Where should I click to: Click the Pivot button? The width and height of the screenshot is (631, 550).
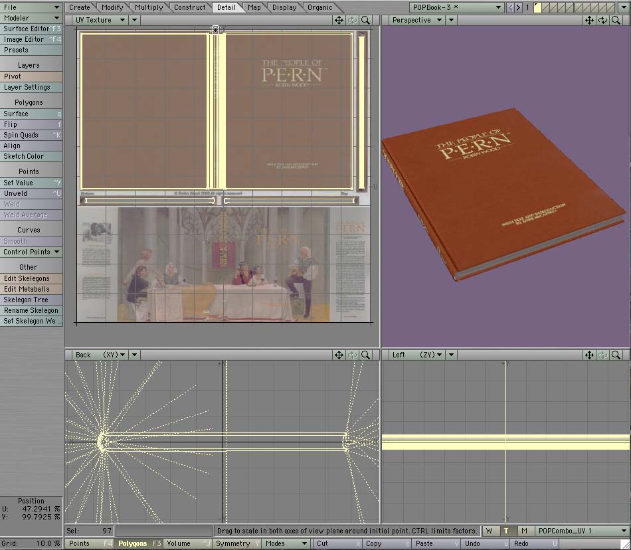coord(31,76)
